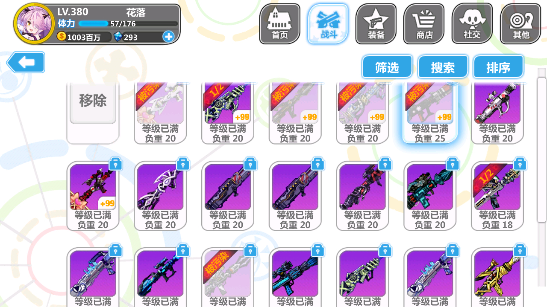Click the 移除 remove button
Image resolution: width=547 pixels, height=307 pixels.
93,101
